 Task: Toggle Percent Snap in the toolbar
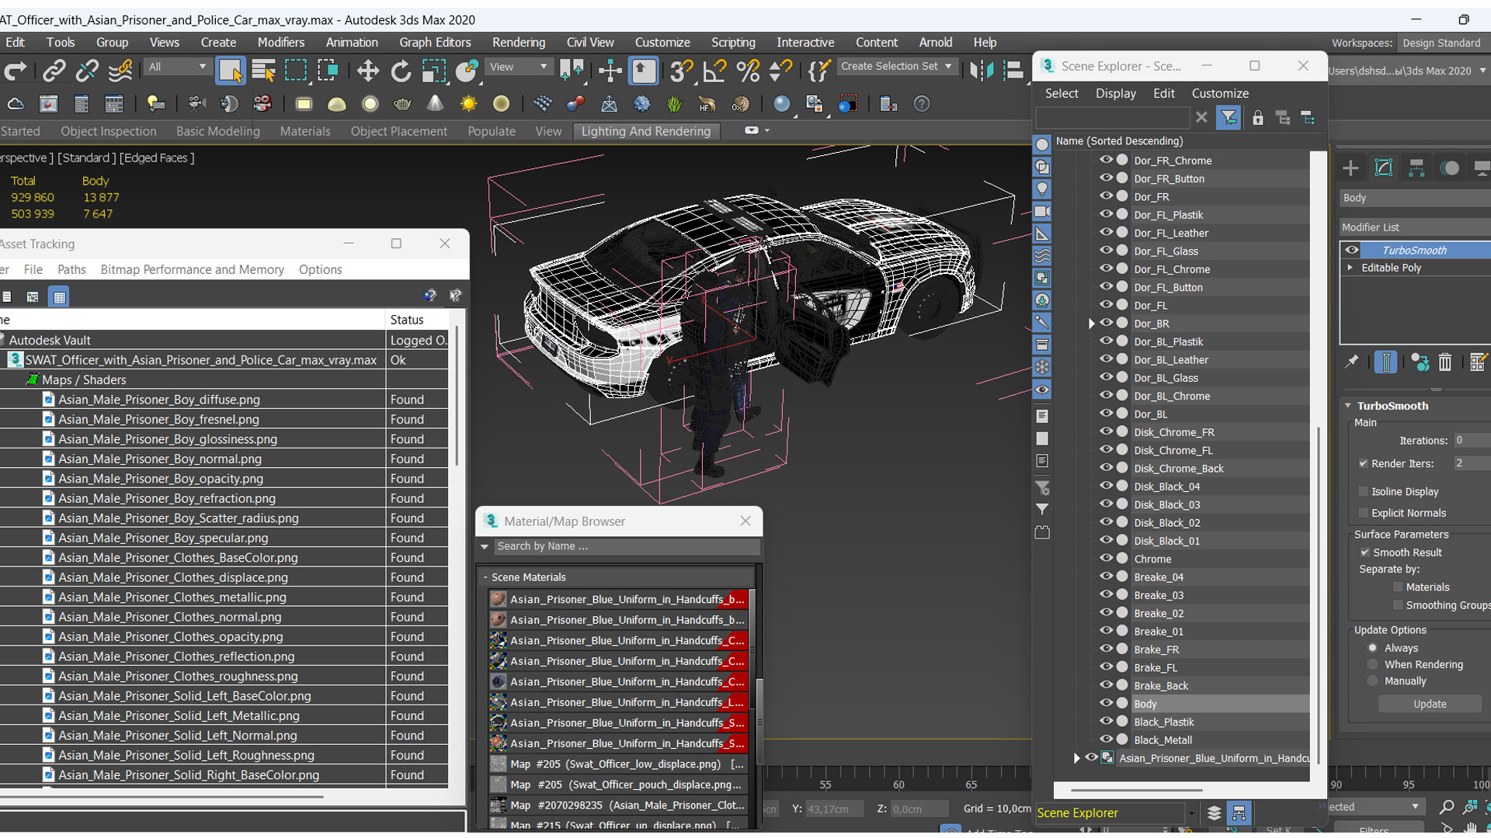click(x=748, y=71)
